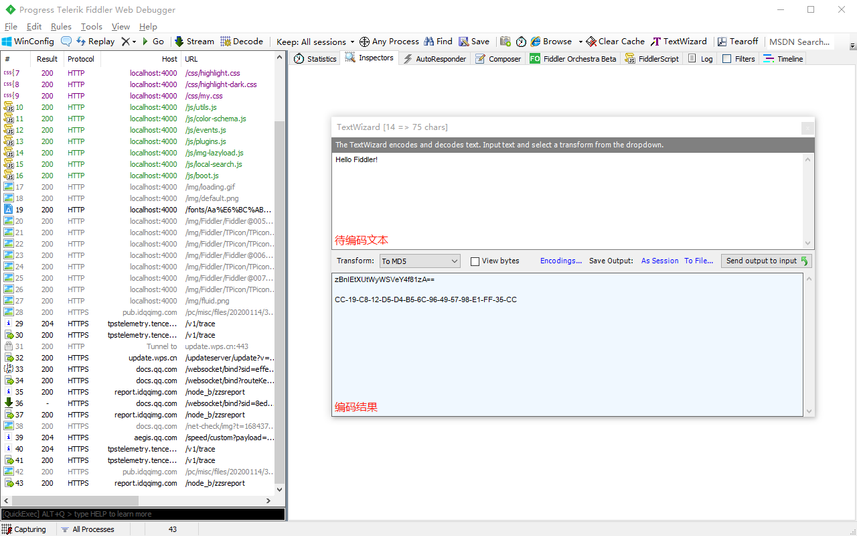This screenshot has height=536, width=857.
Task: Click the Encodings... link
Action: pyautogui.click(x=561, y=261)
